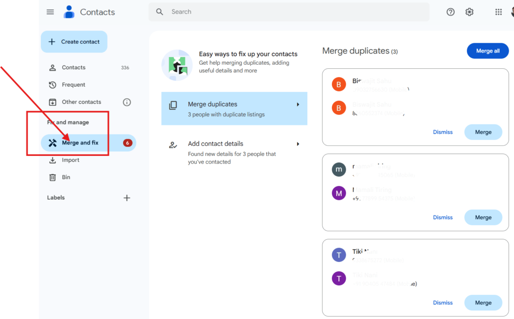
Task: Click the red badge showing 6
Action: click(x=127, y=143)
